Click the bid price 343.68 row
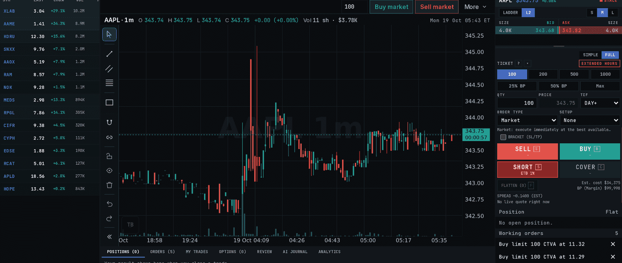Screen dimensions: 622x263 click(527, 30)
